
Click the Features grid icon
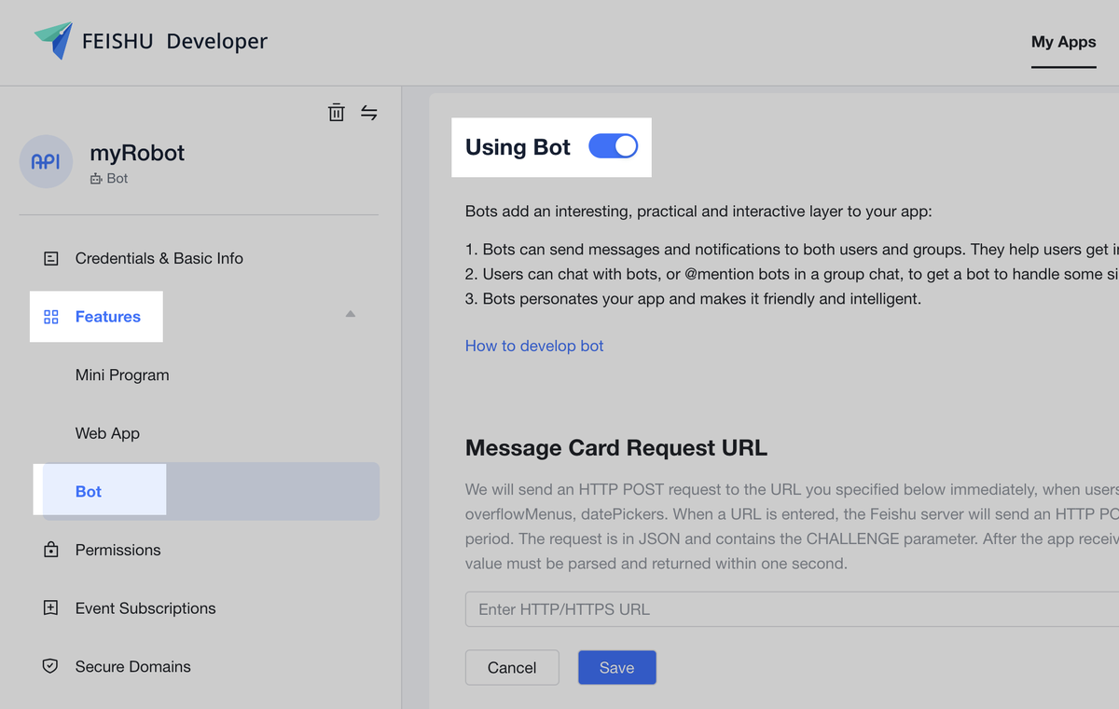coord(51,317)
